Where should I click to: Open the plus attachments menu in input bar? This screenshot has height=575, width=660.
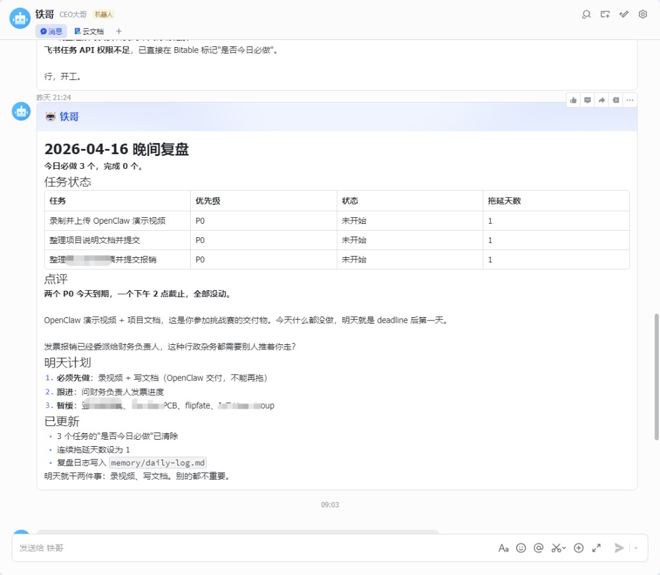tap(579, 548)
